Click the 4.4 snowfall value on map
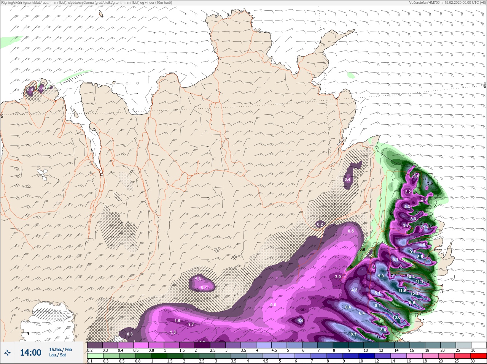The width and height of the screenshot is (487, 364). pos(301,321)
